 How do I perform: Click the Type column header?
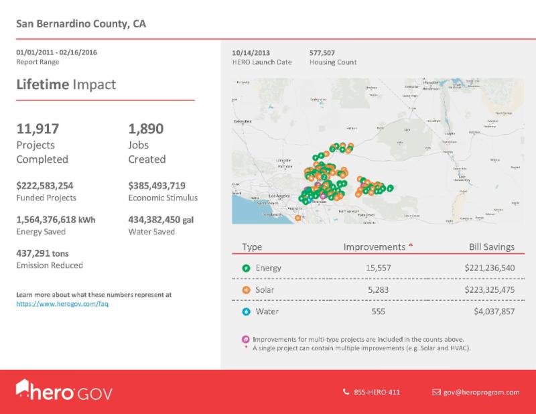[x=252, y=247]
